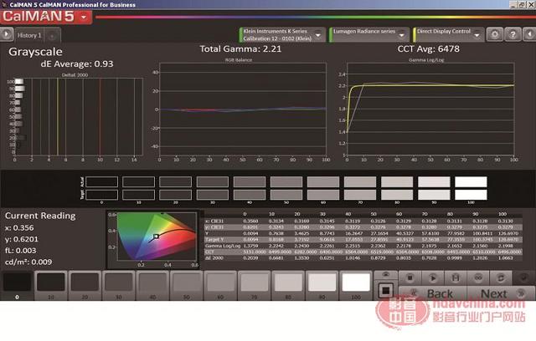Click the Actual 50 gray swatch
Viewport: 536px width, 341px height.
(286, 181)
